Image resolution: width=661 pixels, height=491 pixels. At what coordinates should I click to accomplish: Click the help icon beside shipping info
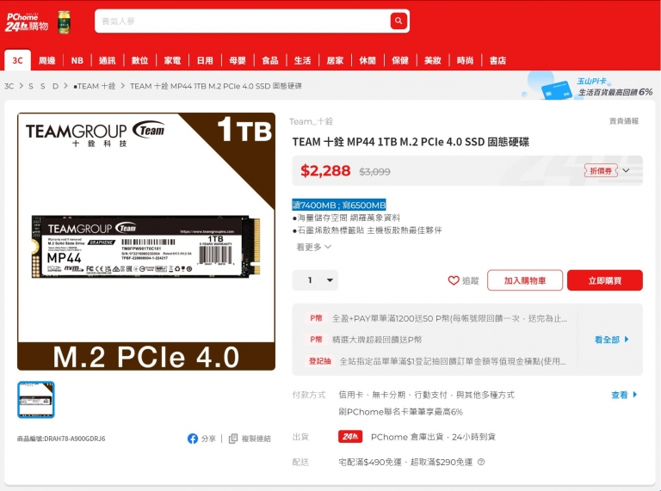(x=481, y=462)
